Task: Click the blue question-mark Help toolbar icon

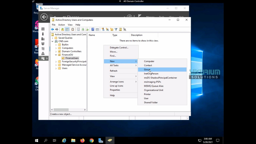Action: (93, 29)
